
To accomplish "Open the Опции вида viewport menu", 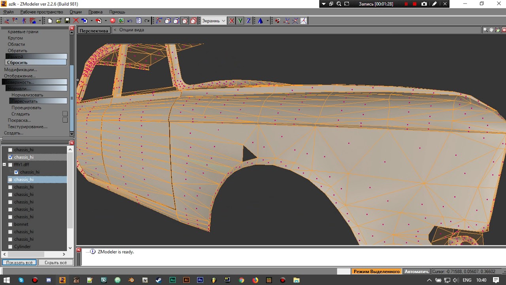I will coord(132,30).
